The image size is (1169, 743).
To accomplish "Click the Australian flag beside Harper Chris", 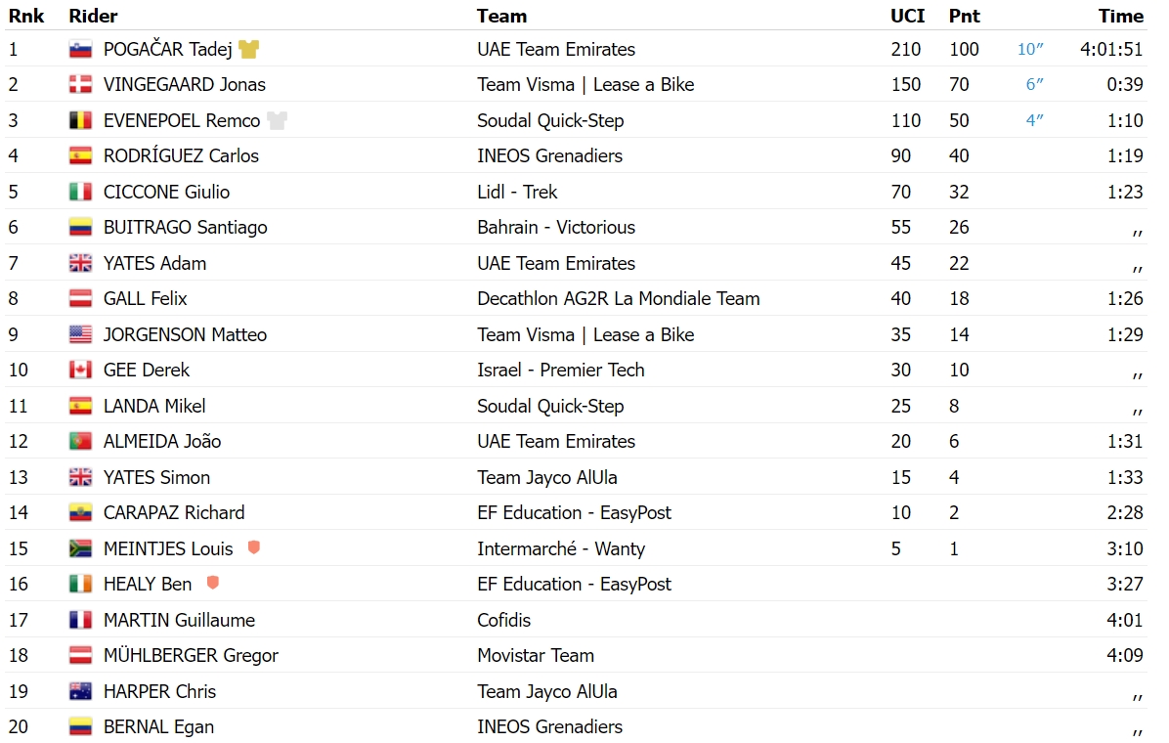I will pos(80,691).
